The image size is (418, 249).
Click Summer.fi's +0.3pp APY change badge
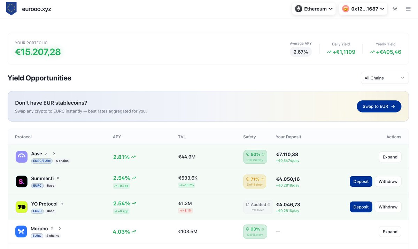121,186
